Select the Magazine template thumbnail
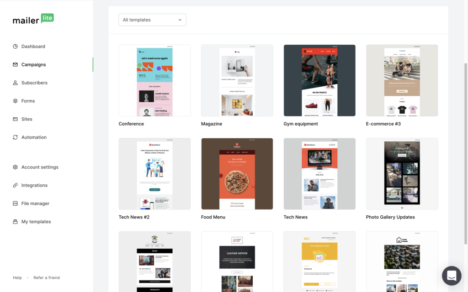468x292 pixels. pos(237,80)
